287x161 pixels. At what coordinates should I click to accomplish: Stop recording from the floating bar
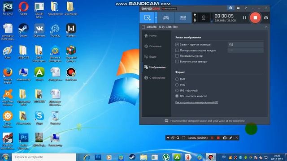coord(218,138)
